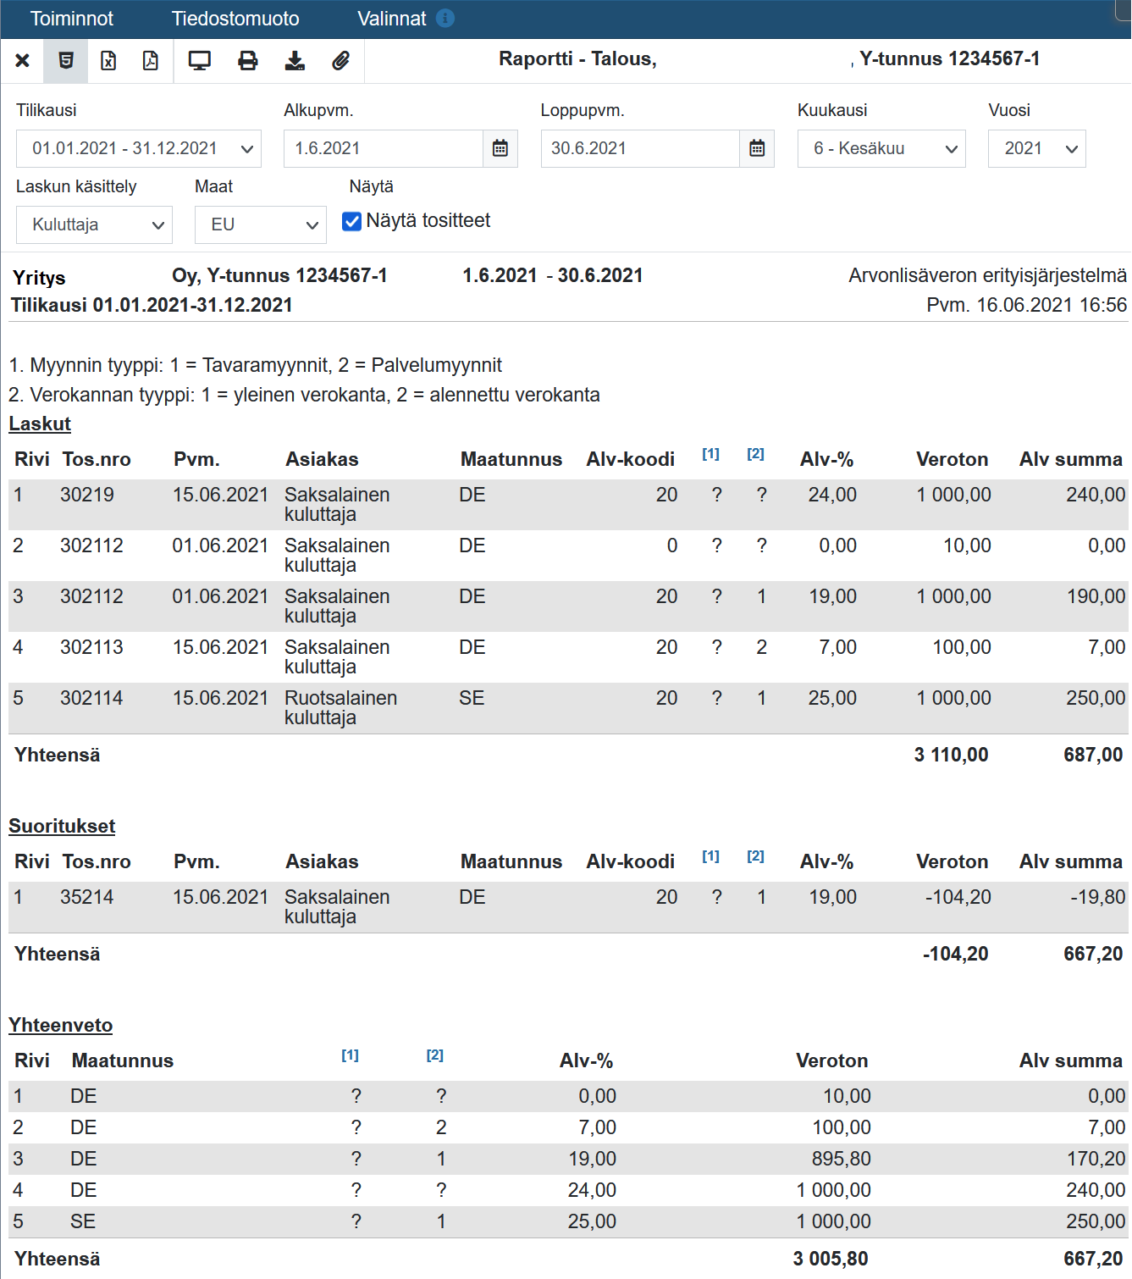Open the Loppupvm. calendar picker

[757, 148]
